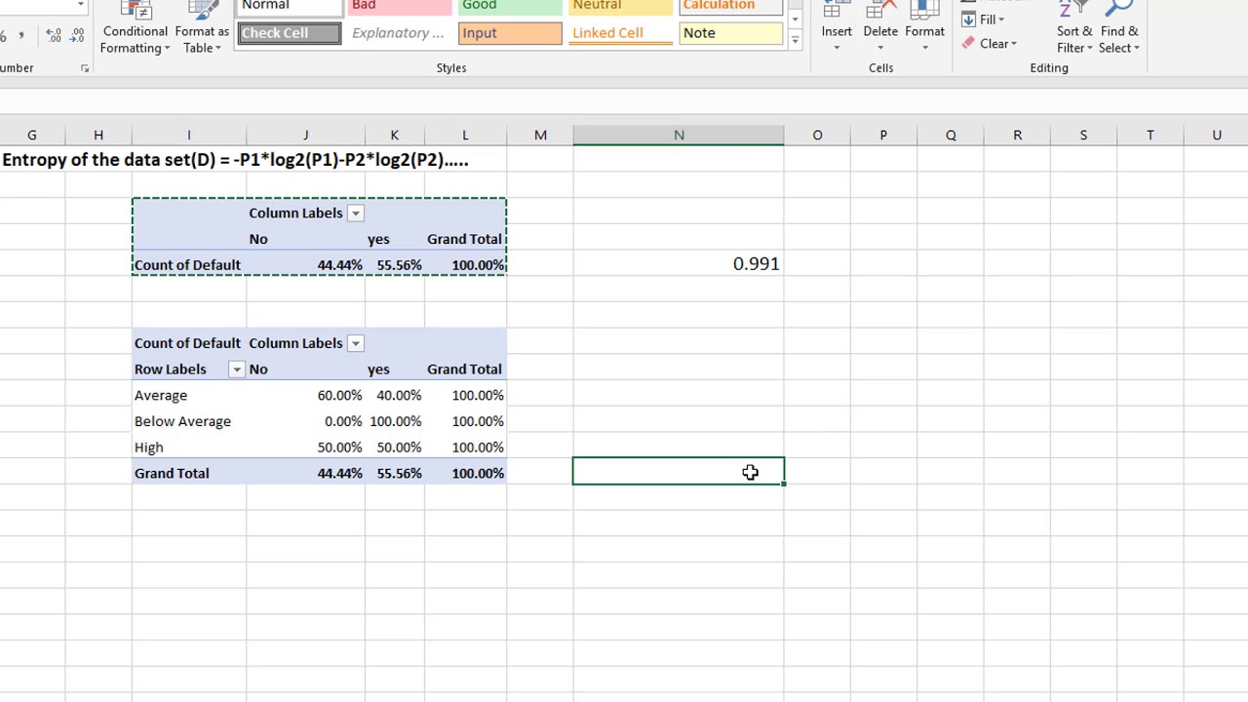Expand the cell styles gallery
The image size is (1248, 702).
coord(795,41)
